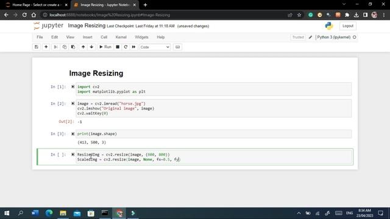Open the browser three-dot menu
Image resolution: width=390 pixels, height=219 pixels.
pos(384,15)
